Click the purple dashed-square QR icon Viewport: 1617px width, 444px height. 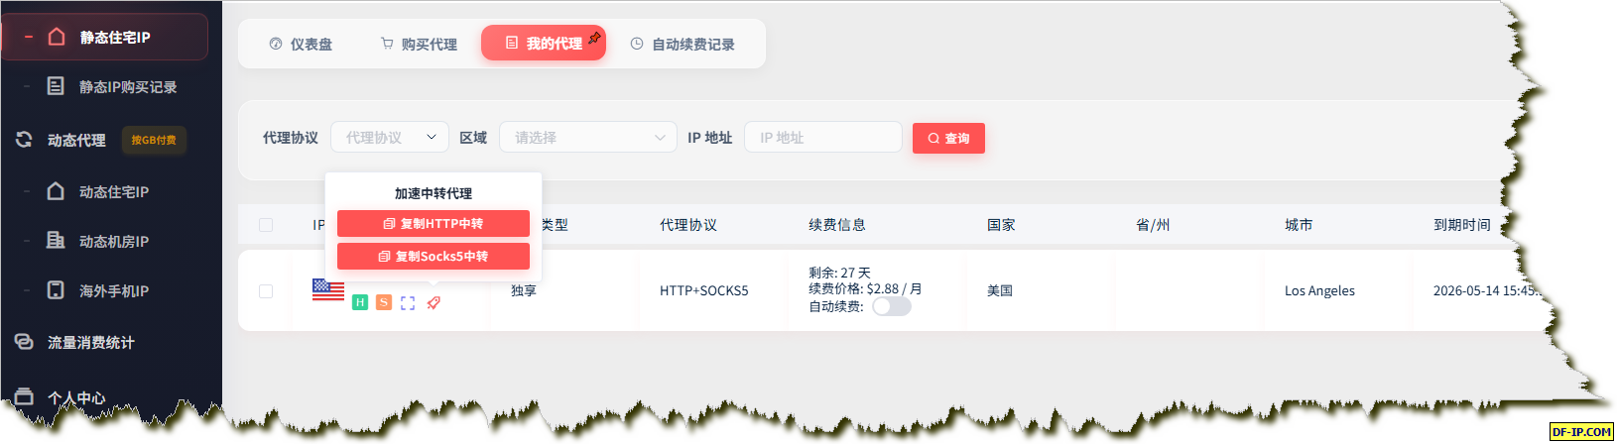[408, 303]
